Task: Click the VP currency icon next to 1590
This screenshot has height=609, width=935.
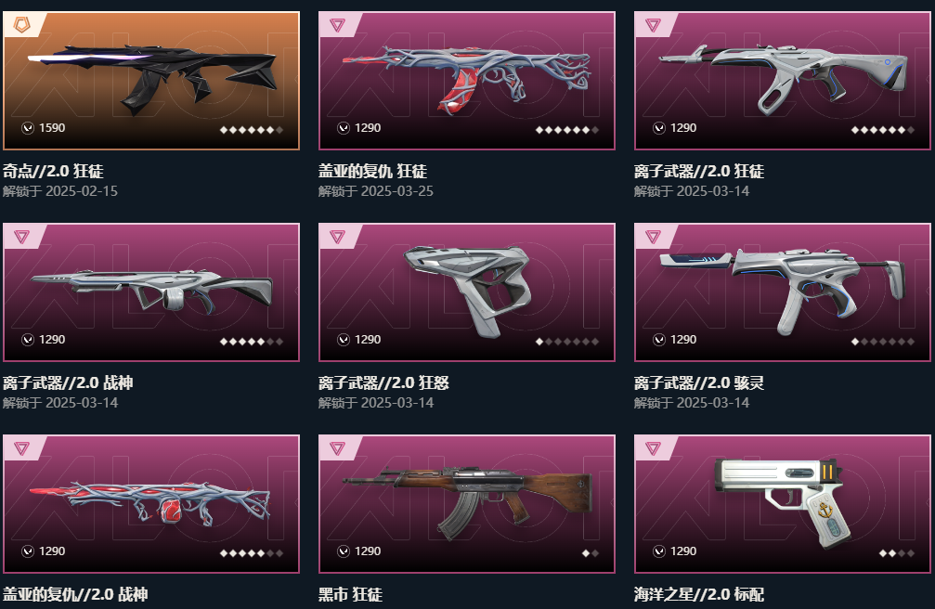Action: pos(28,127)
